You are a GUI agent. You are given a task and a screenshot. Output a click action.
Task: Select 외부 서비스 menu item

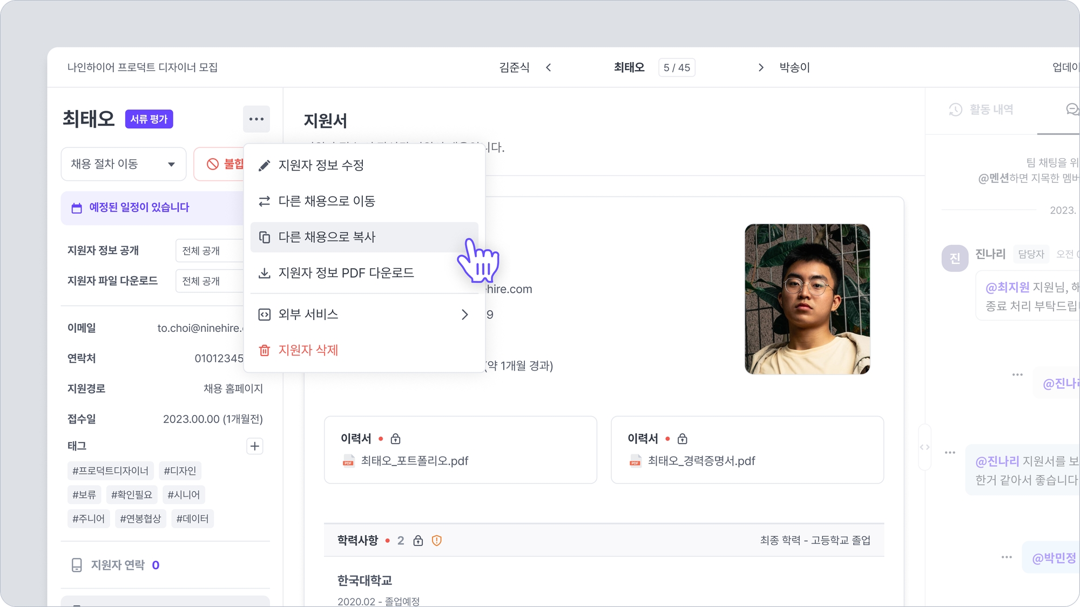pos(364,315)
